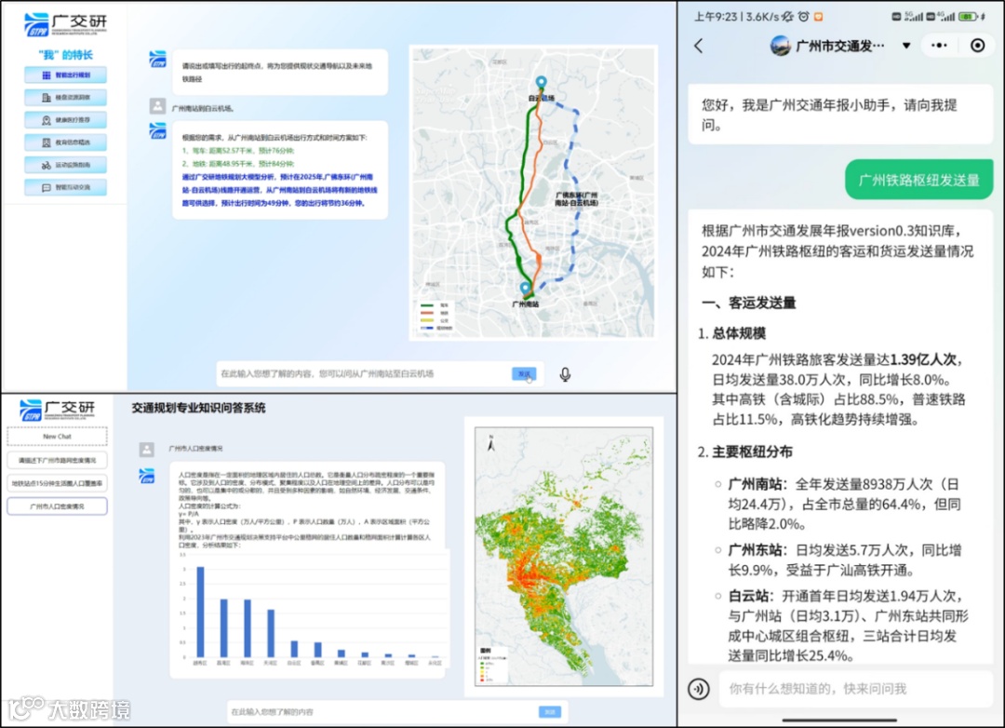This screenshot has width=1005, height=728.
Task: Click the subheading 2. 主要枢纽分布
Action: [x=744, y=452]
